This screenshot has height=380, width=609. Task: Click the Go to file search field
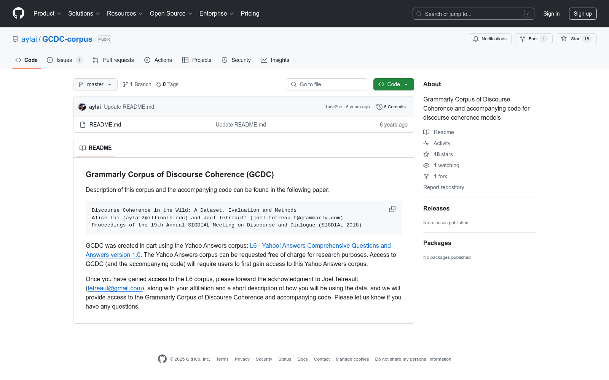327,84
